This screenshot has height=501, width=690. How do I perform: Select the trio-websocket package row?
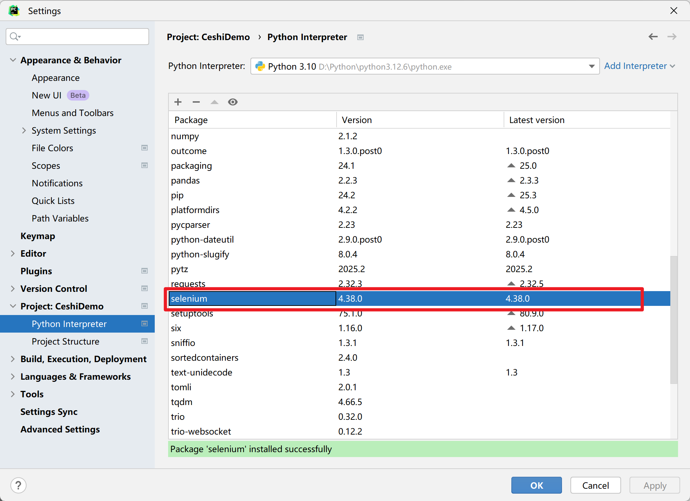[420, 431]
